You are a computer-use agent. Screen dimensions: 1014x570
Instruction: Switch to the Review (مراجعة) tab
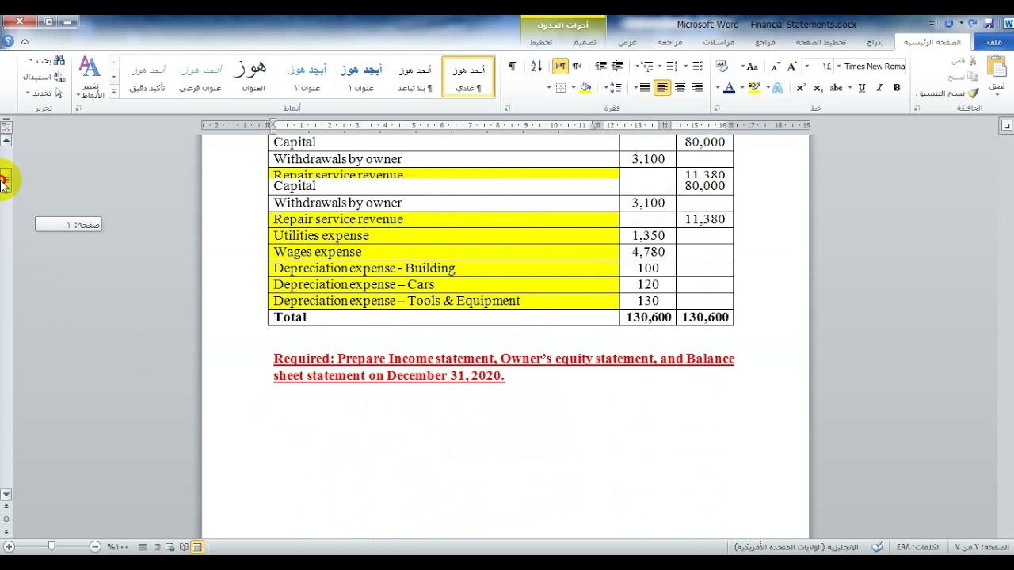[x=669, y=42]
